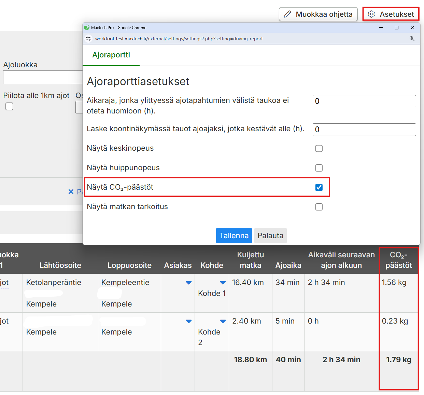
Task: Expand the Kohde 2 dropdown arrow
Action: pyautogui.click(x=223, y=321)
